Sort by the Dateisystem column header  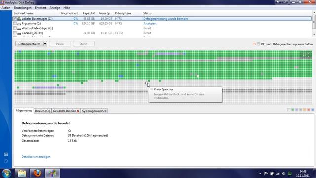123,13
